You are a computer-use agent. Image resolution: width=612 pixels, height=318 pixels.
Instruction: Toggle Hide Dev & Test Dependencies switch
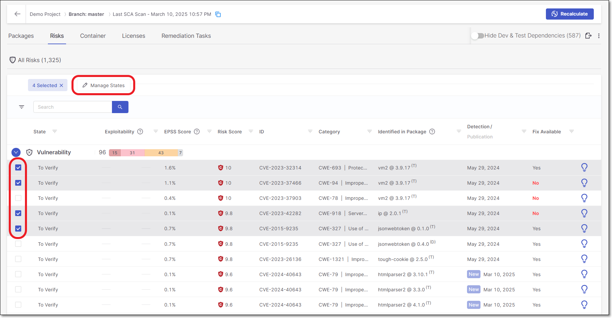click(477, 35)
